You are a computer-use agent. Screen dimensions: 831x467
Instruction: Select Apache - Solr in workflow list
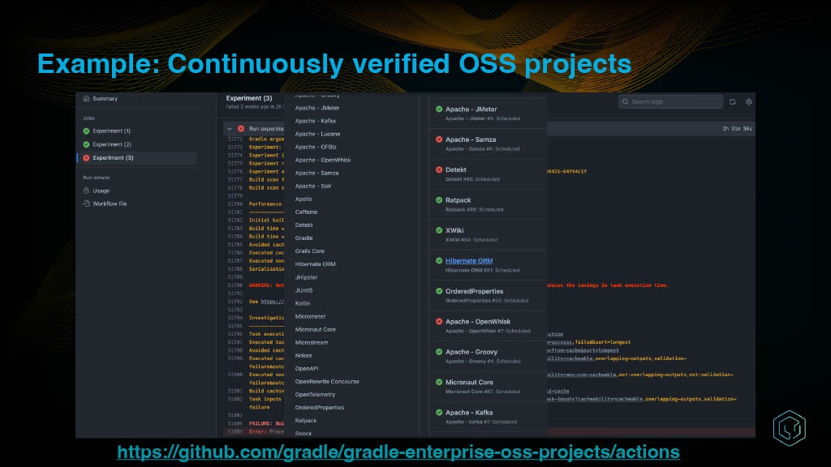312,186
